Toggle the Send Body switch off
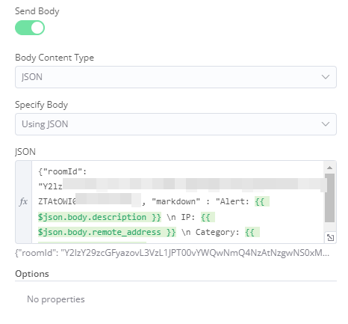The image size is (348, 324). point(30,28)
